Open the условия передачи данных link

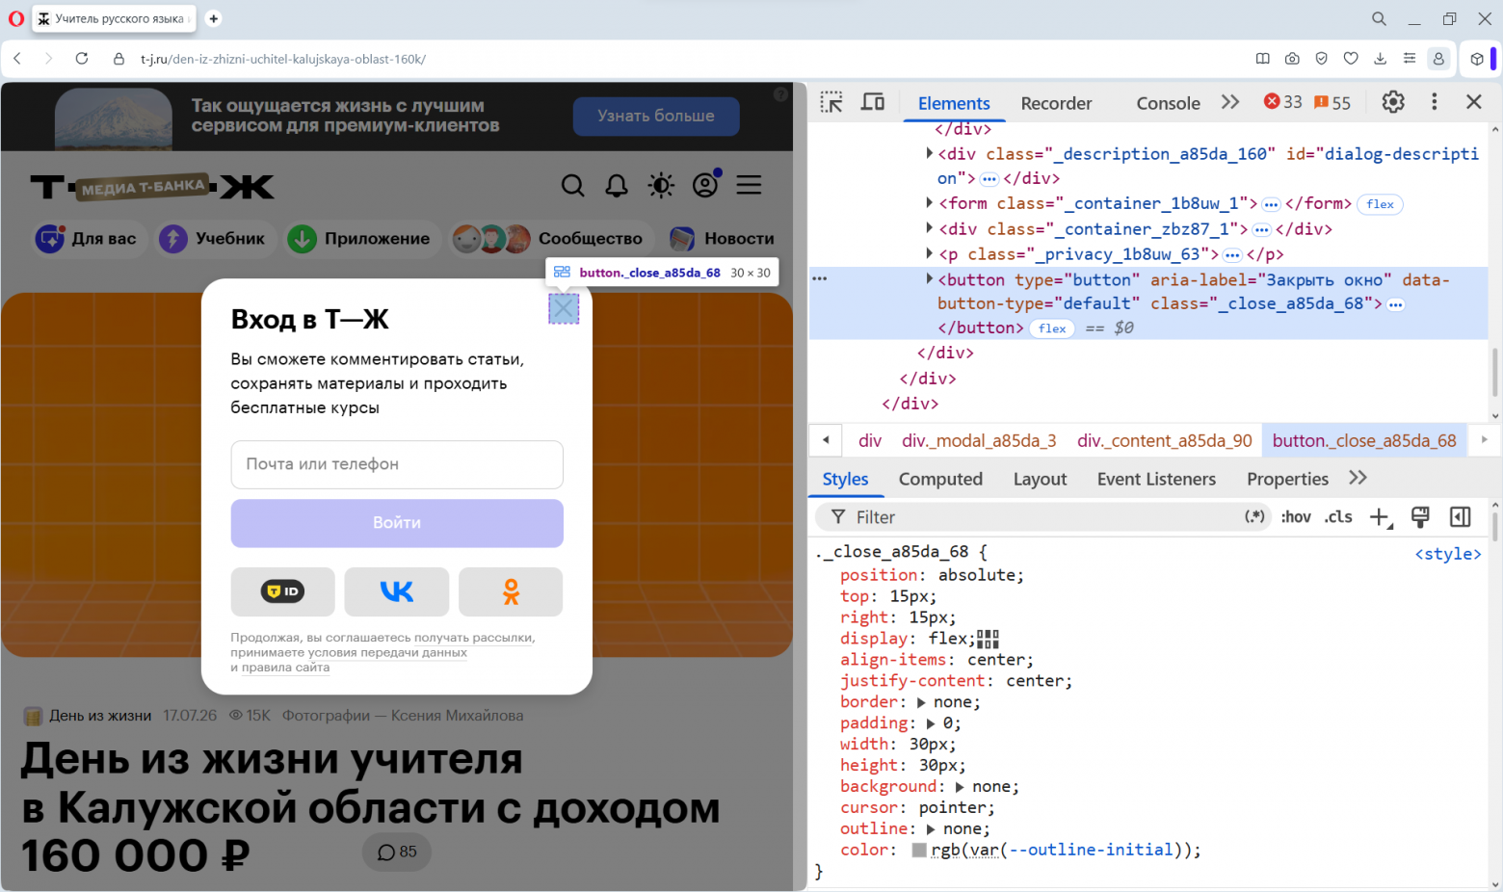click(387, 652)
